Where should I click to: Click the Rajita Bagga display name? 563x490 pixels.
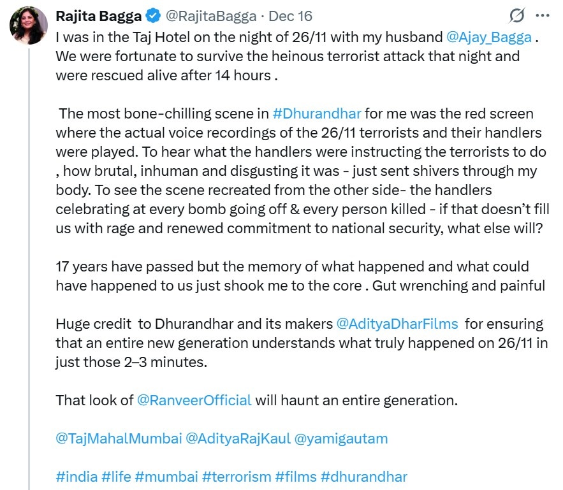(x=98, y=16)
